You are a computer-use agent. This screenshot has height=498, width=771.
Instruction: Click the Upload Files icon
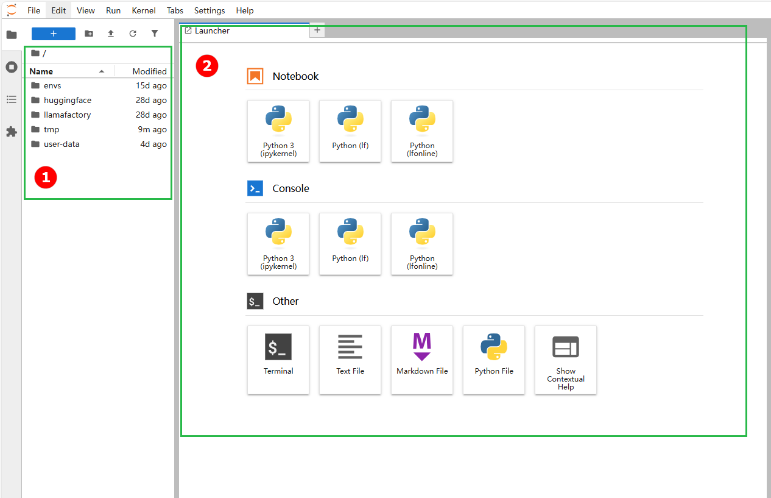pyautogui.click(x=111, y=34)
